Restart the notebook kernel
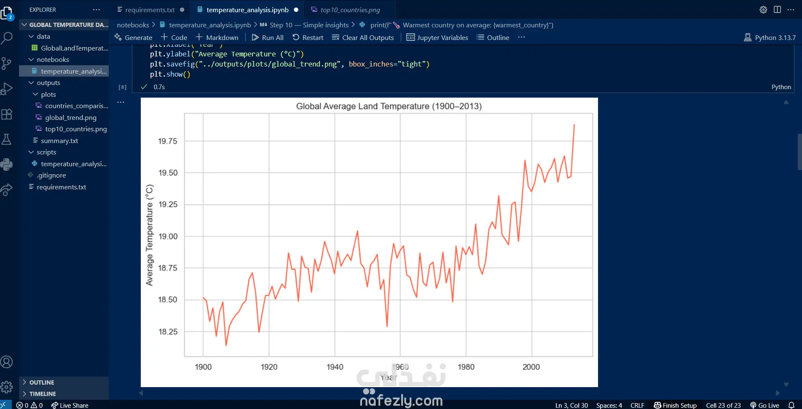 tap(308, 37)
